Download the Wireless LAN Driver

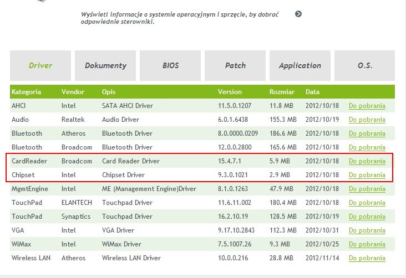[x=367, y=258]
